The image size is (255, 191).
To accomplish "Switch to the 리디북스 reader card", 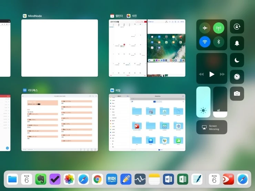I will tap(60, 123).
